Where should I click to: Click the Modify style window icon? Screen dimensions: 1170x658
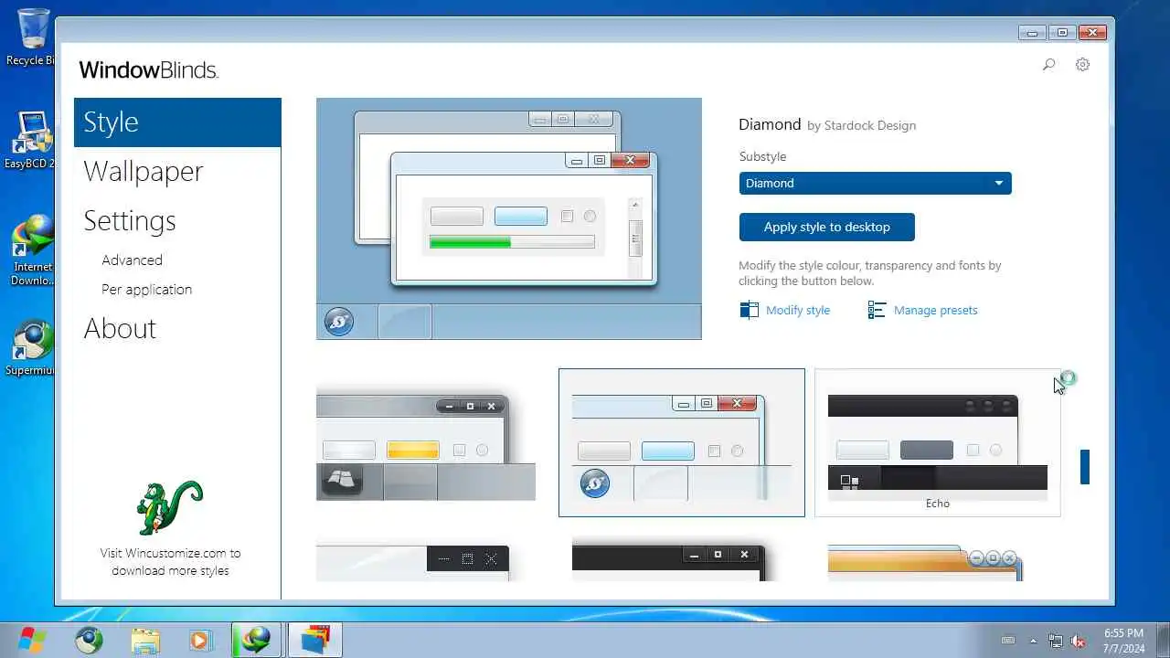[x=749, y=310]
